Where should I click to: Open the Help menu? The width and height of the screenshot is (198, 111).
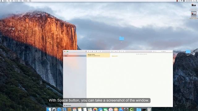pos(30,1)
